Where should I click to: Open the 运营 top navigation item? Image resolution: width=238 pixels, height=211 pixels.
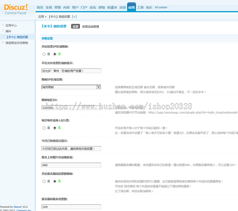122,7
